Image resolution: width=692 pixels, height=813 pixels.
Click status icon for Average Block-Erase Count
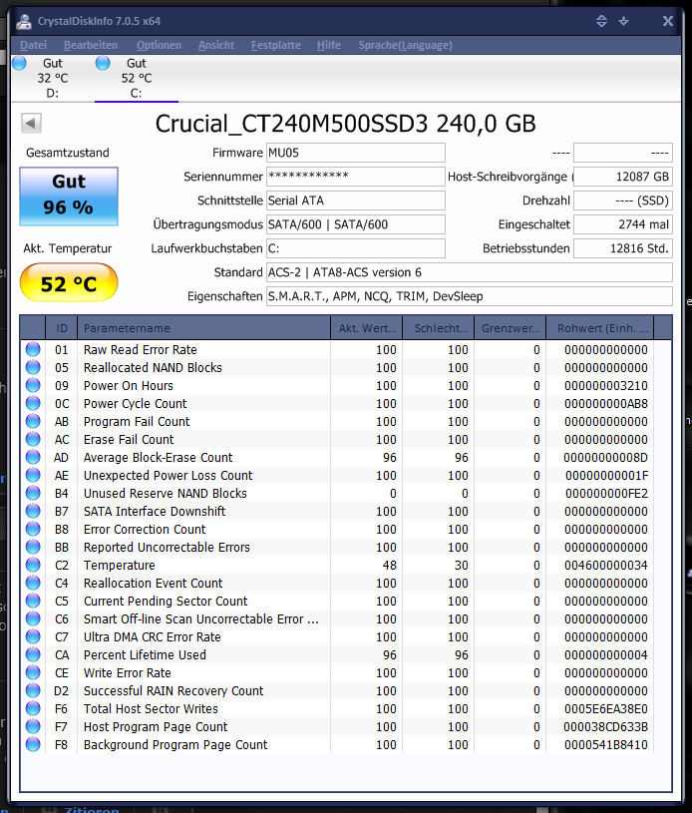point(33,457)
